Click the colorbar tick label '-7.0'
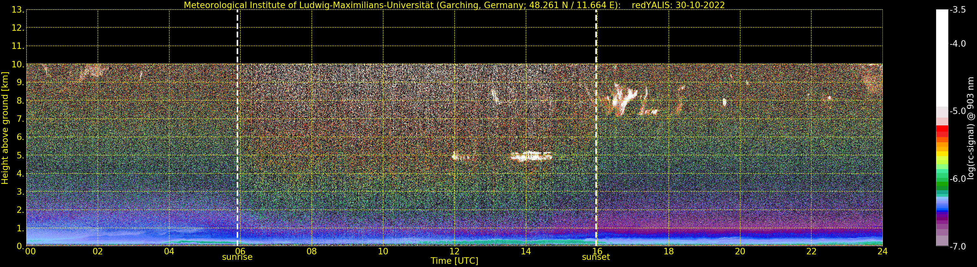Viewport: 977px width, 267px height. coord(958,246)
